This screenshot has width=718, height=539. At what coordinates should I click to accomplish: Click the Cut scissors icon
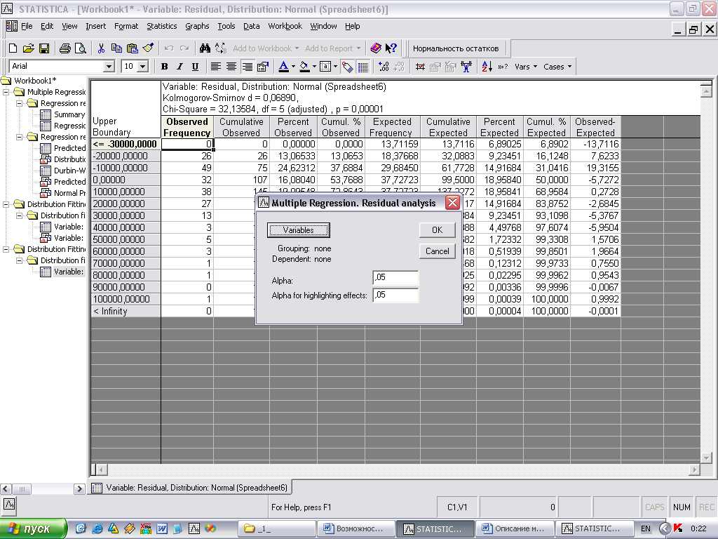pyautogui.click(x=101, y=48)
